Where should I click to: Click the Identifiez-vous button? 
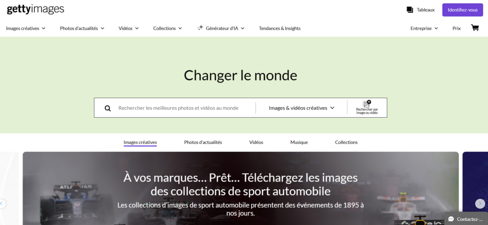[x=462, y=10]
